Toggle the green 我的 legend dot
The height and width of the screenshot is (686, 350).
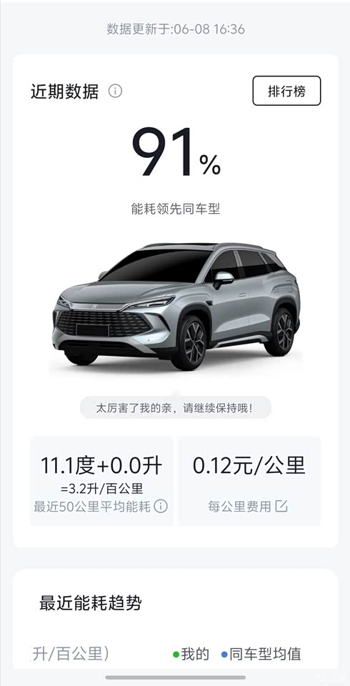[x=176, y=655]
